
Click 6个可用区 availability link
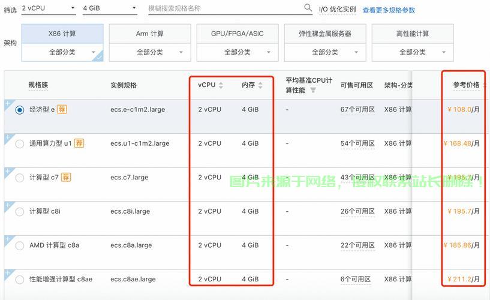pyautogui.click(x=356, y=280)
